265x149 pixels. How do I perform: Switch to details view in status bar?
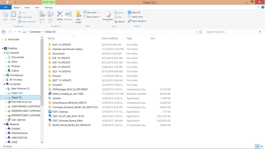[257, 146]
